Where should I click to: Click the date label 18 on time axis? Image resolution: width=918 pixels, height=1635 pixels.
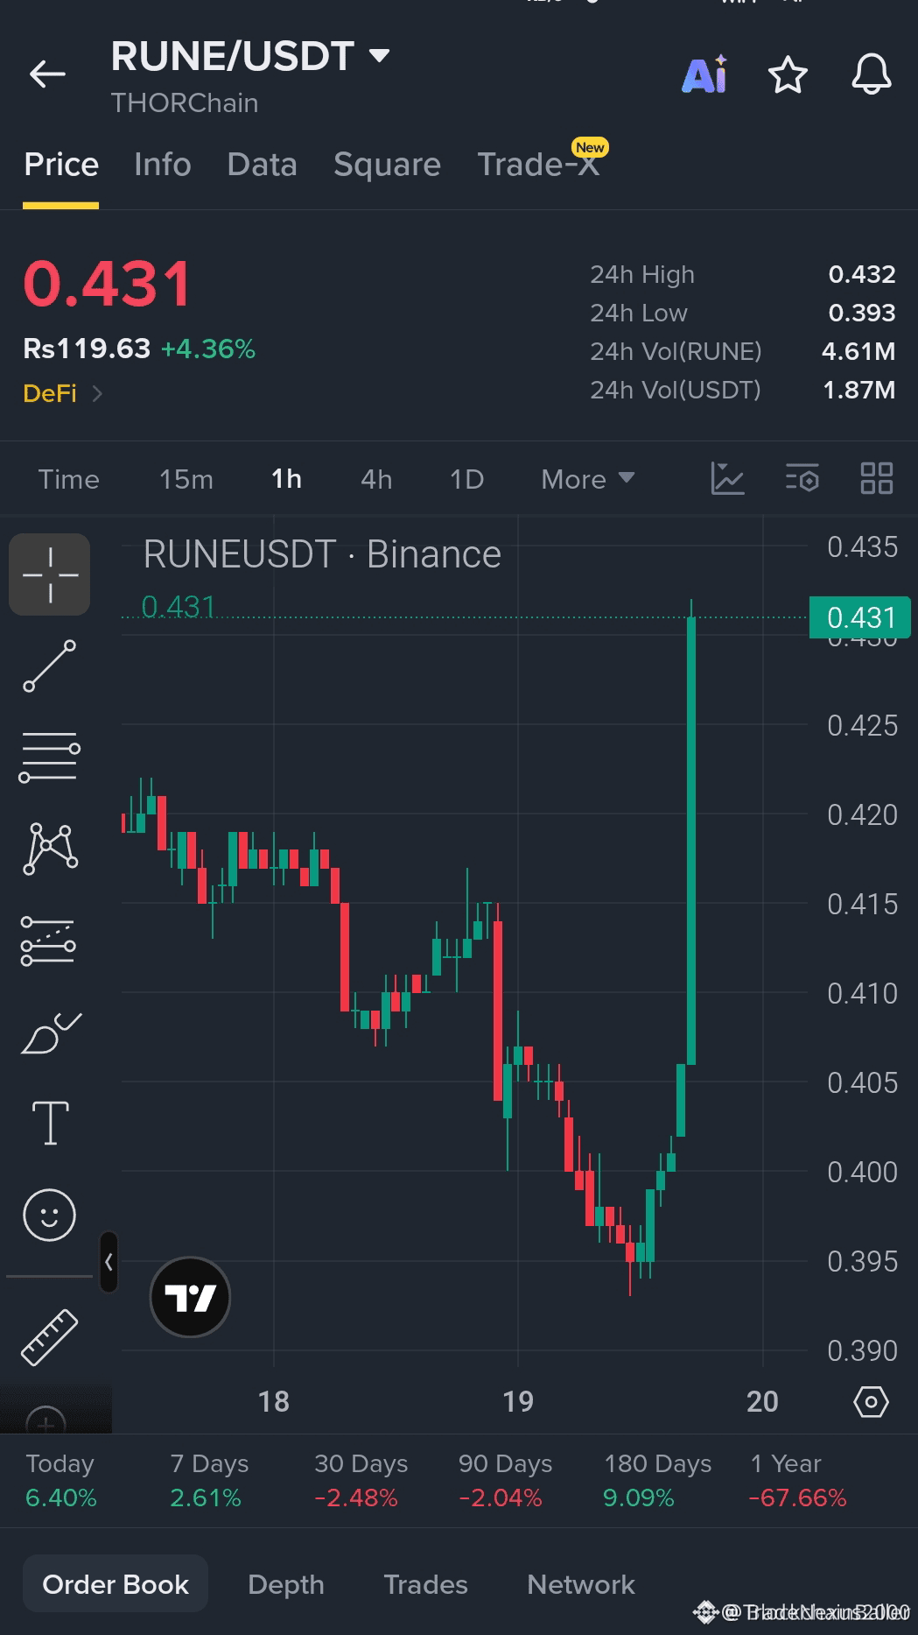274,1401
